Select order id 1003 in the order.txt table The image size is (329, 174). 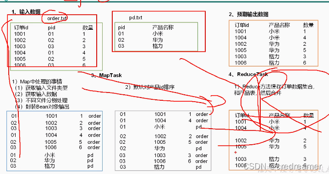[20, 46]
